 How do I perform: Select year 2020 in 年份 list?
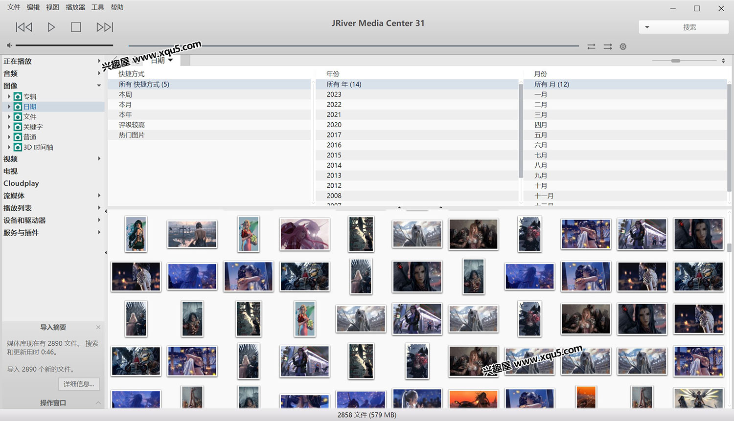tap(417, 125)
